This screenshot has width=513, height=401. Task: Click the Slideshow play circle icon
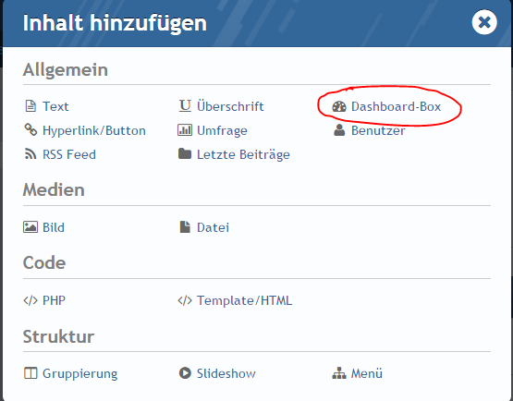pyautogui.click(x=185, y=373)
